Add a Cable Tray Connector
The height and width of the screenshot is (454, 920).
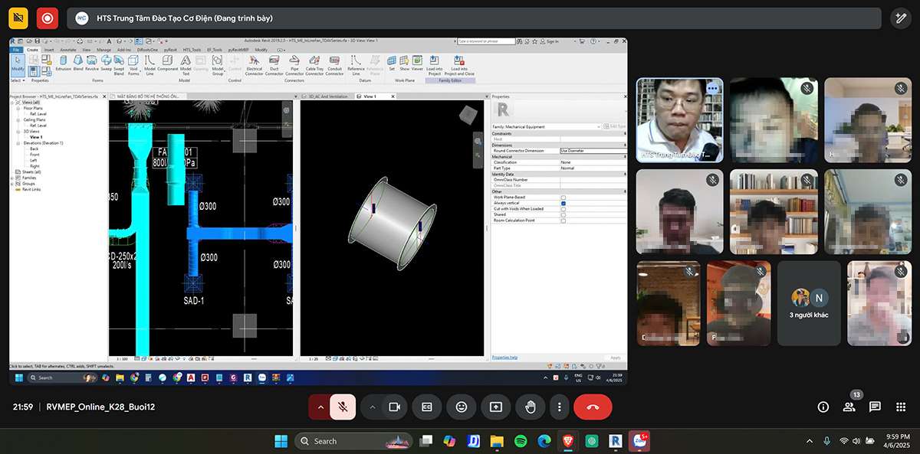click(x=314, y=66)
